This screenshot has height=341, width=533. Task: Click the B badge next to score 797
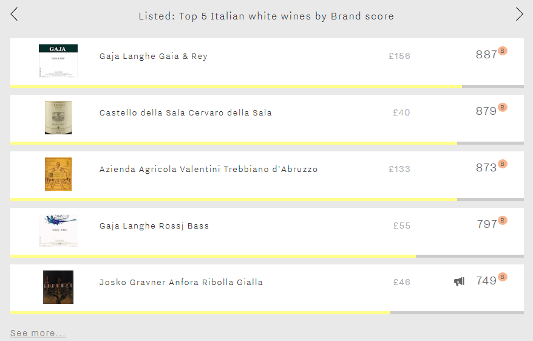pos(503,220)
